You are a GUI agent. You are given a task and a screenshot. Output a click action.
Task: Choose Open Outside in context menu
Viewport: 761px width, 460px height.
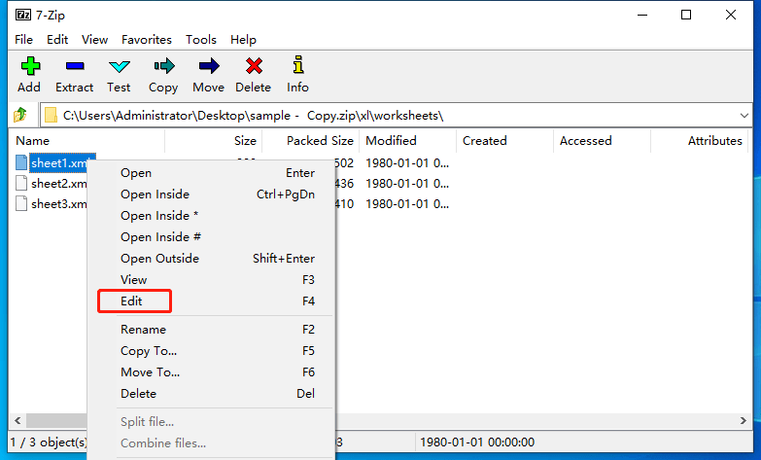[212, 259]
